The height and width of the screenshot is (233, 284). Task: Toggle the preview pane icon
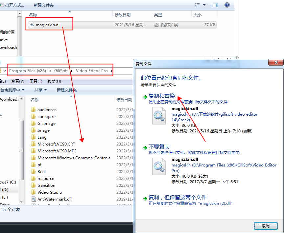(x=215, y=5)
